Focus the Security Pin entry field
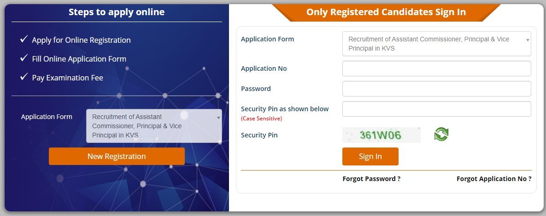 (x=437, y=109)
